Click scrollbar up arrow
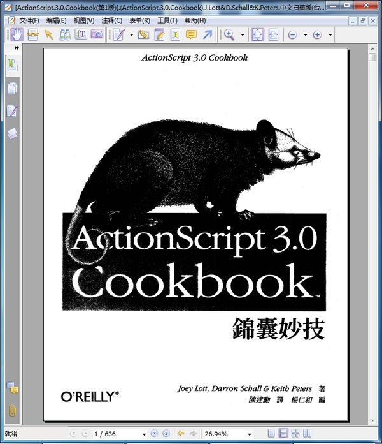Viewport: 382px width, 444px height. pos(372,48)
